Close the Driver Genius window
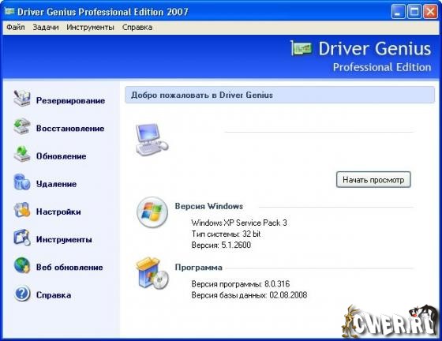Viewport: 442px width, 341px height. (430, 12)
